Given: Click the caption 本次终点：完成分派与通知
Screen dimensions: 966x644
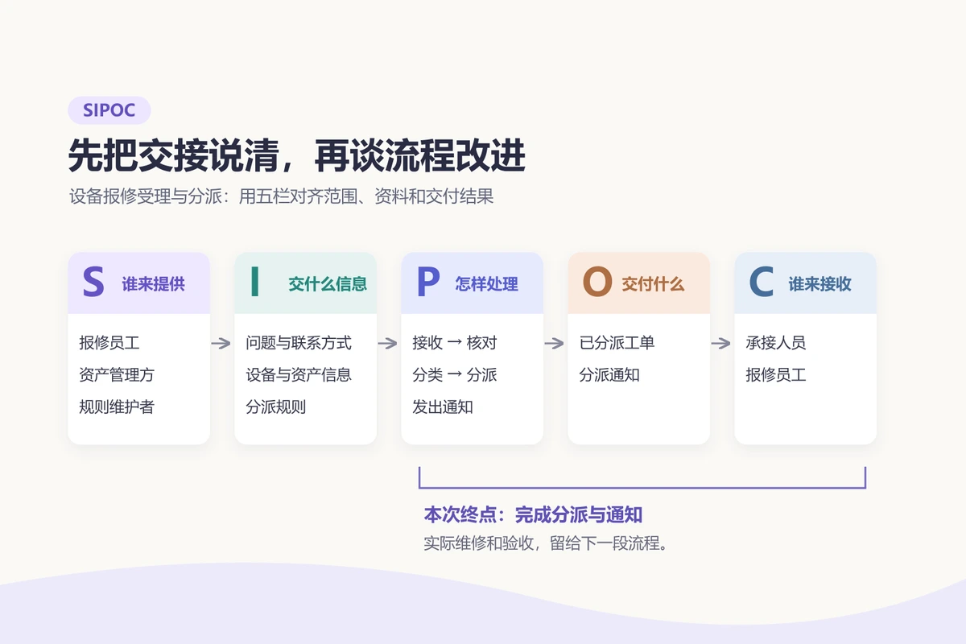Looking at the screenshot, I should point(533,515).
